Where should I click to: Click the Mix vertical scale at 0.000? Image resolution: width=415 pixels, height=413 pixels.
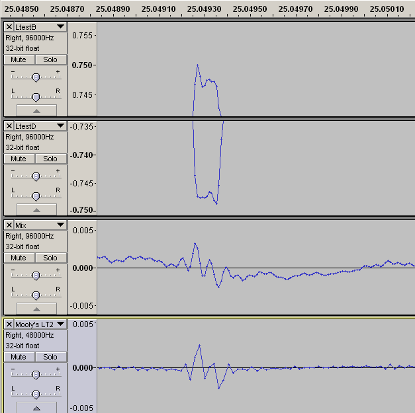pyautogui.click(x=82, y=268)
